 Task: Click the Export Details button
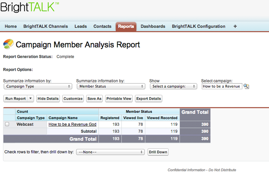[x=148, y=98]
